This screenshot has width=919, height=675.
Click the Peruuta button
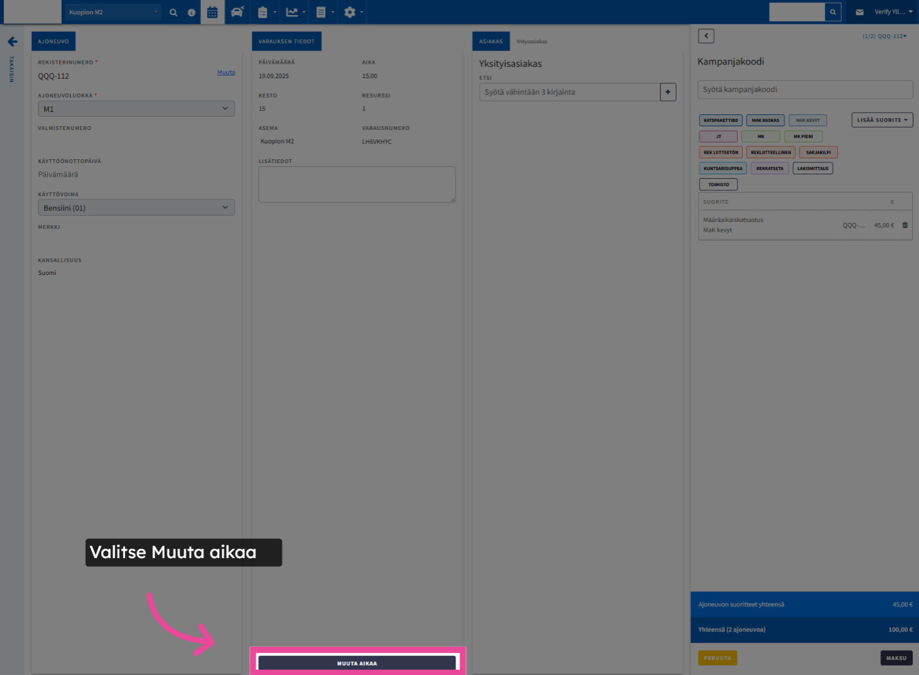(x=717, y=658)
